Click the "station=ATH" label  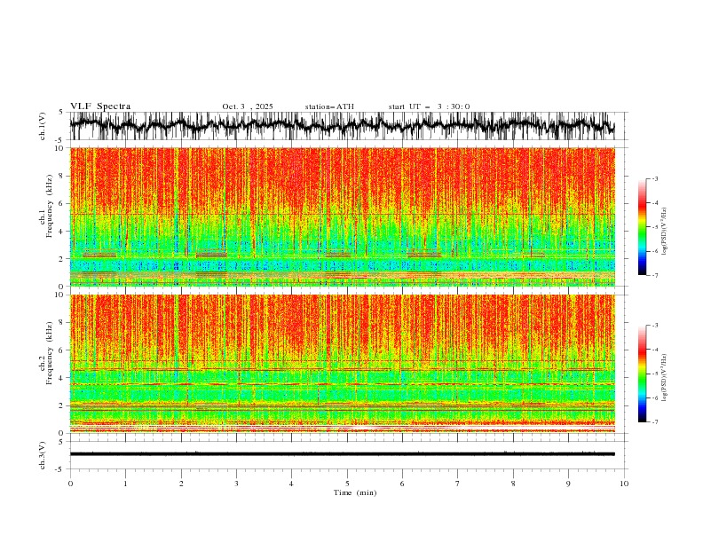(329, 106)
